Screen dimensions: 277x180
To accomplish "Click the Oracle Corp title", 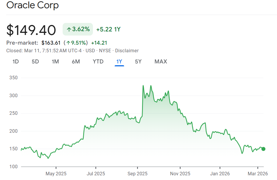I will pyautogui.click(x=32, y=5).
